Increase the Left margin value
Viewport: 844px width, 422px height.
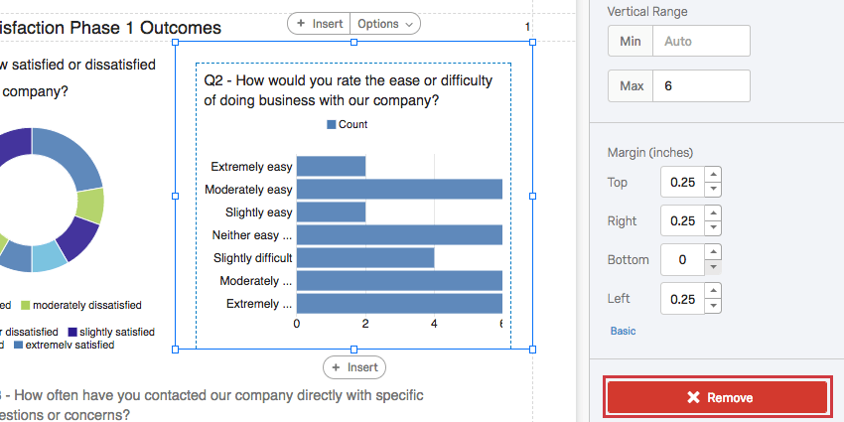tap(713, 292)
